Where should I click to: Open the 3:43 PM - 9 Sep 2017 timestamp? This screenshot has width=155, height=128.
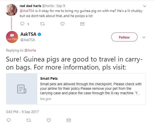click(22, 111)
